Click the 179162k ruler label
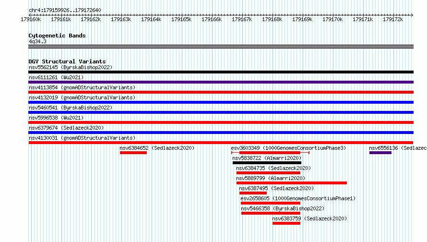 click(x=91, y=19)
